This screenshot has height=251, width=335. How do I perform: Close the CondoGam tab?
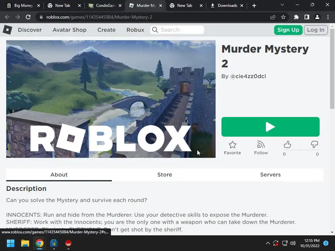(120, 6)
